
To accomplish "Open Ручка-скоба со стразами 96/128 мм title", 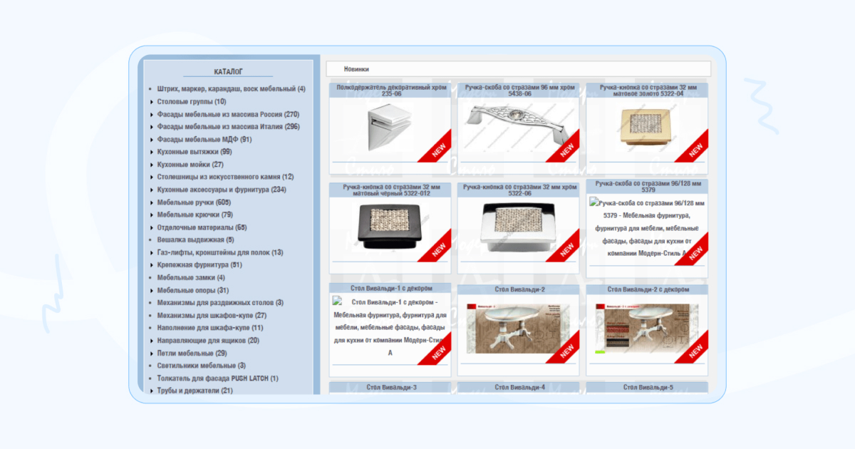I will point(647,187).
